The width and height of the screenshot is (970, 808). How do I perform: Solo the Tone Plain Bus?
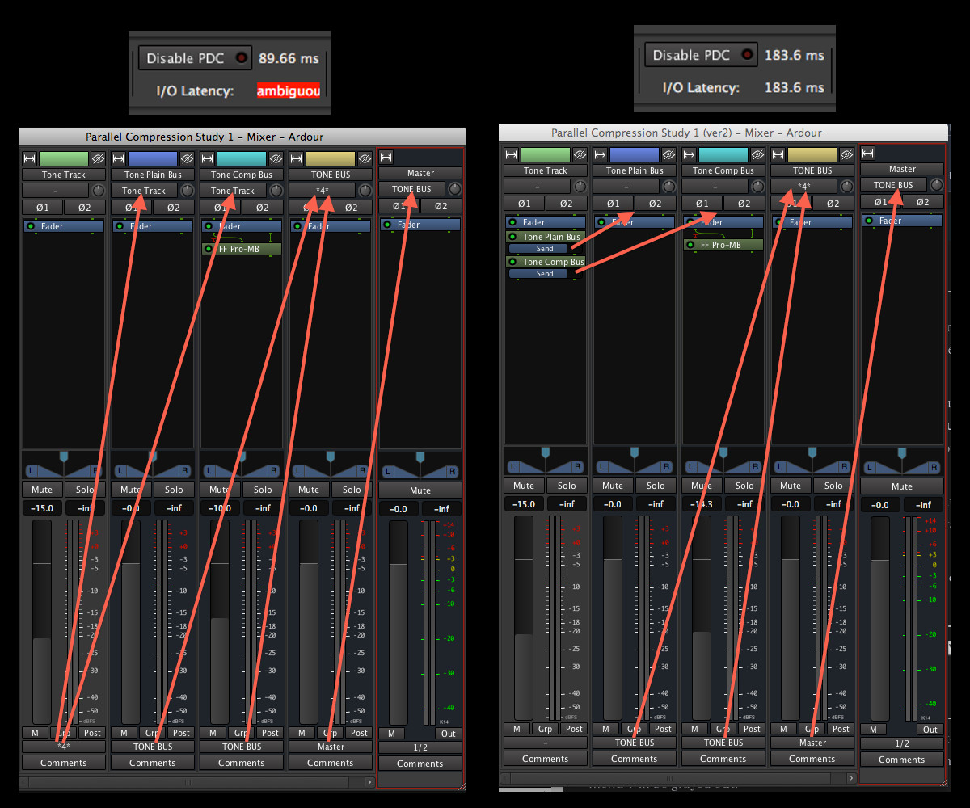(x=174, y=489)
